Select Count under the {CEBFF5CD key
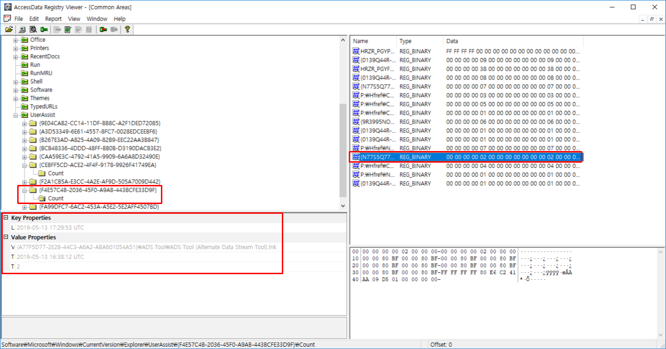666x349 pixels. coord(56,173)
